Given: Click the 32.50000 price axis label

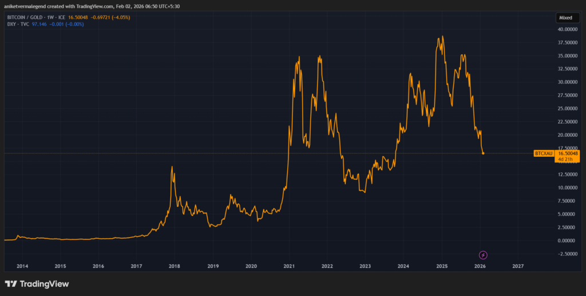Looking at the screenshot, I should pos(567,69).
